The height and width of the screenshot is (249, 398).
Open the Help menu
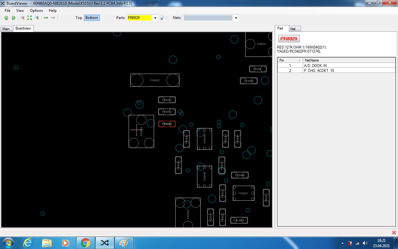(53, 11)
